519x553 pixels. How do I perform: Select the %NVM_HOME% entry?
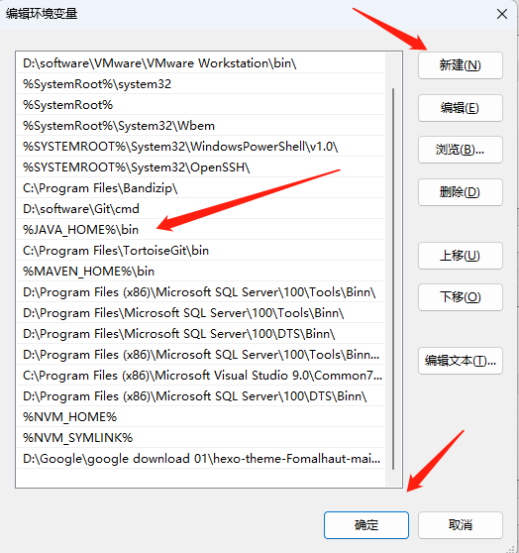click(201, 417)
